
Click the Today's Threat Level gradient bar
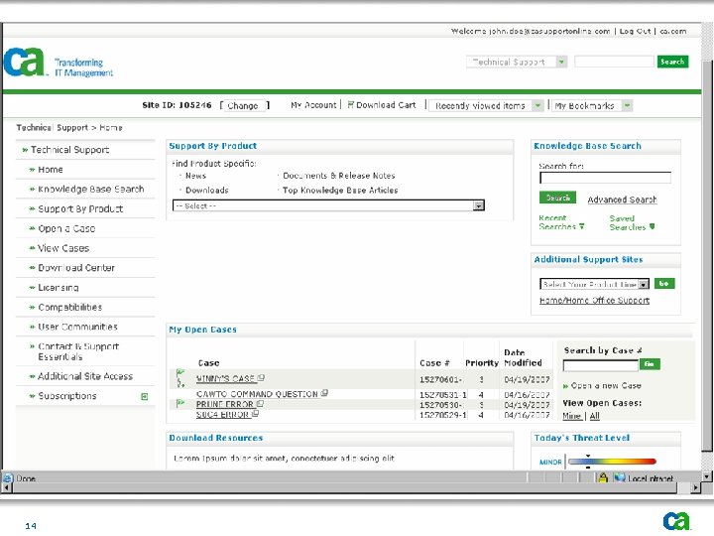[612, 462]
